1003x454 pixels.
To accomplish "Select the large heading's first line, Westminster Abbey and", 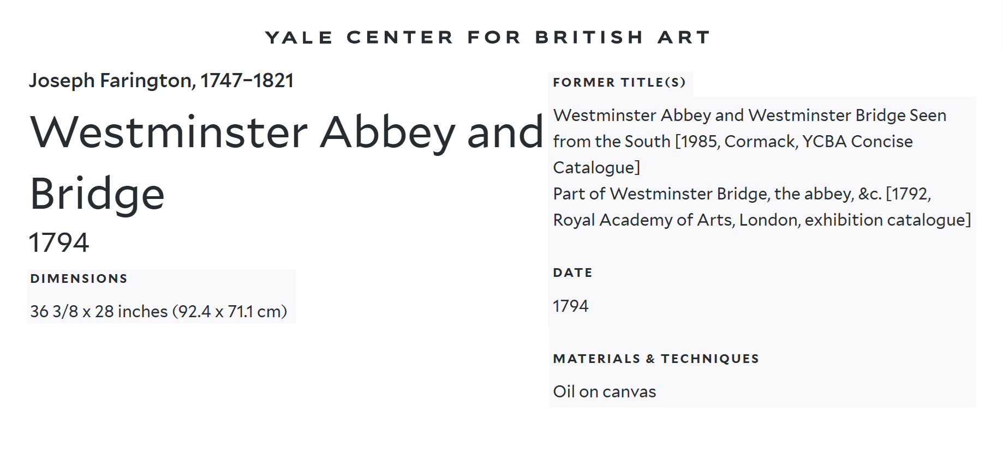I will pyautogui.click(x=286, y=132).
